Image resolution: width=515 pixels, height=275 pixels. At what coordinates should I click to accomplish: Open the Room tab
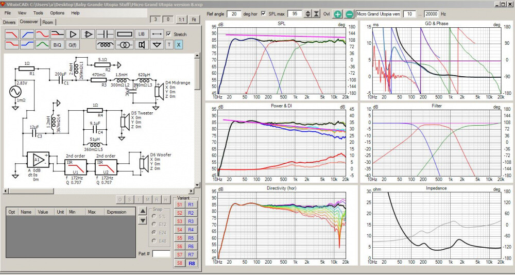[48, 22]
